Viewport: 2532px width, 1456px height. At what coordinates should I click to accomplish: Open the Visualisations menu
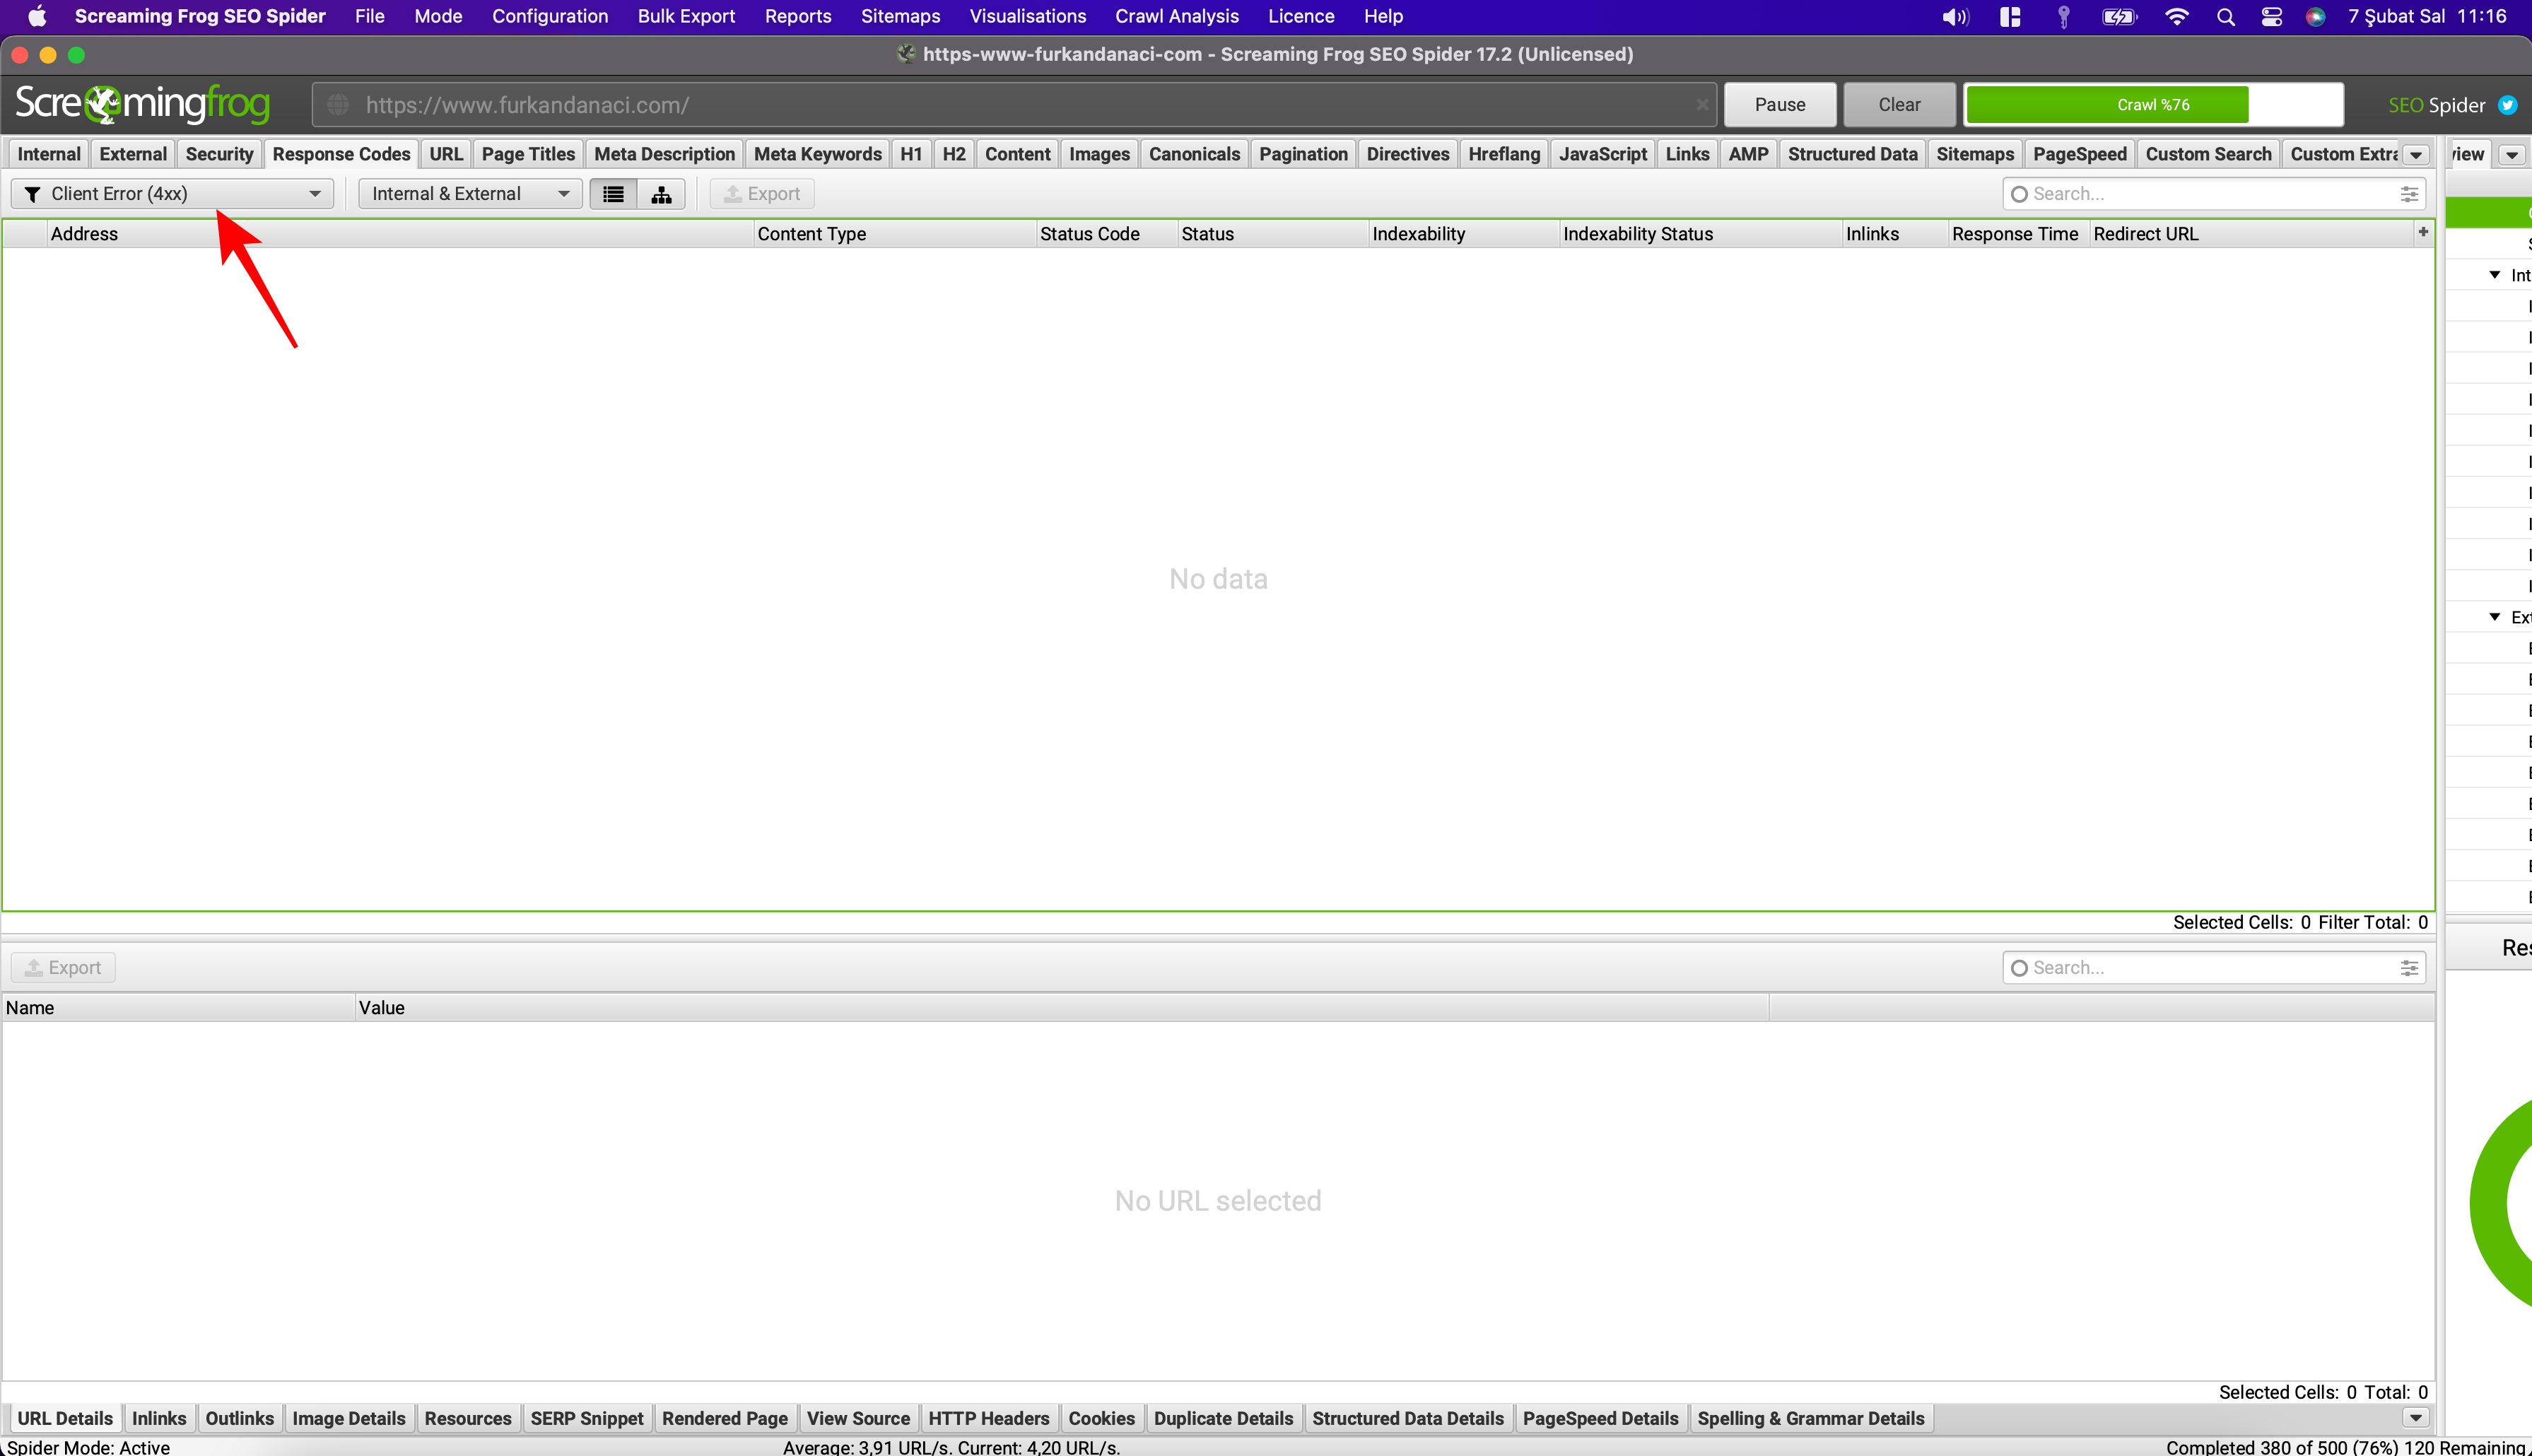pos(1027,16)
